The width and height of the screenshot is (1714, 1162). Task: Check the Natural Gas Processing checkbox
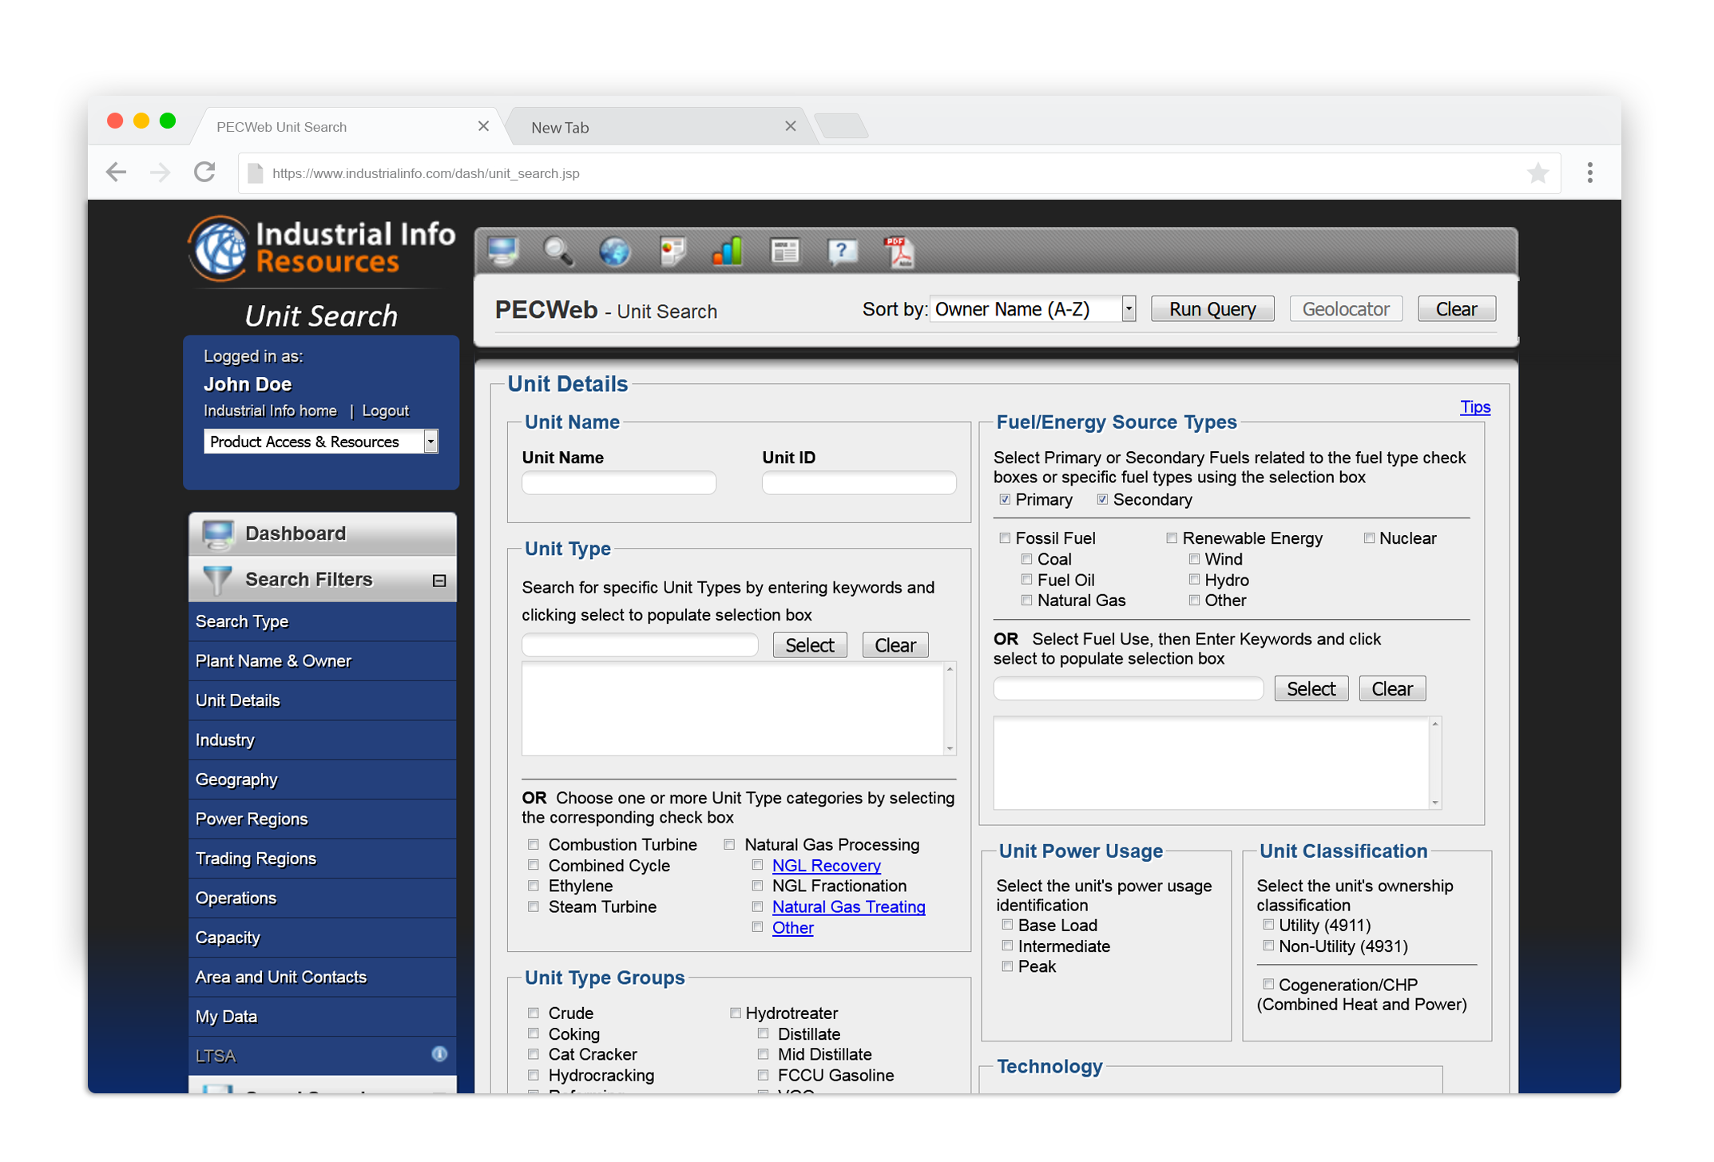point(729,844)
